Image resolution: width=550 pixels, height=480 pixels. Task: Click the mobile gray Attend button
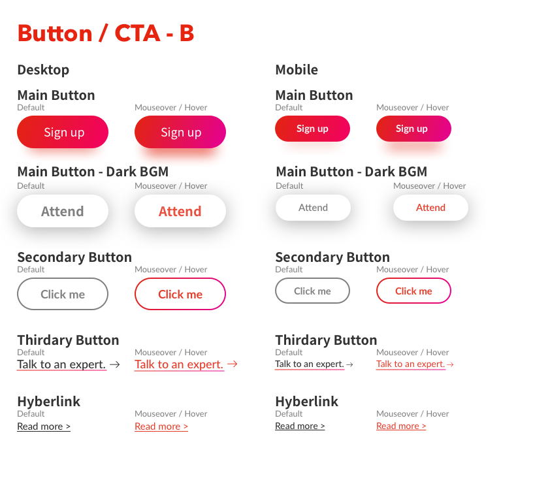[314, 208]
